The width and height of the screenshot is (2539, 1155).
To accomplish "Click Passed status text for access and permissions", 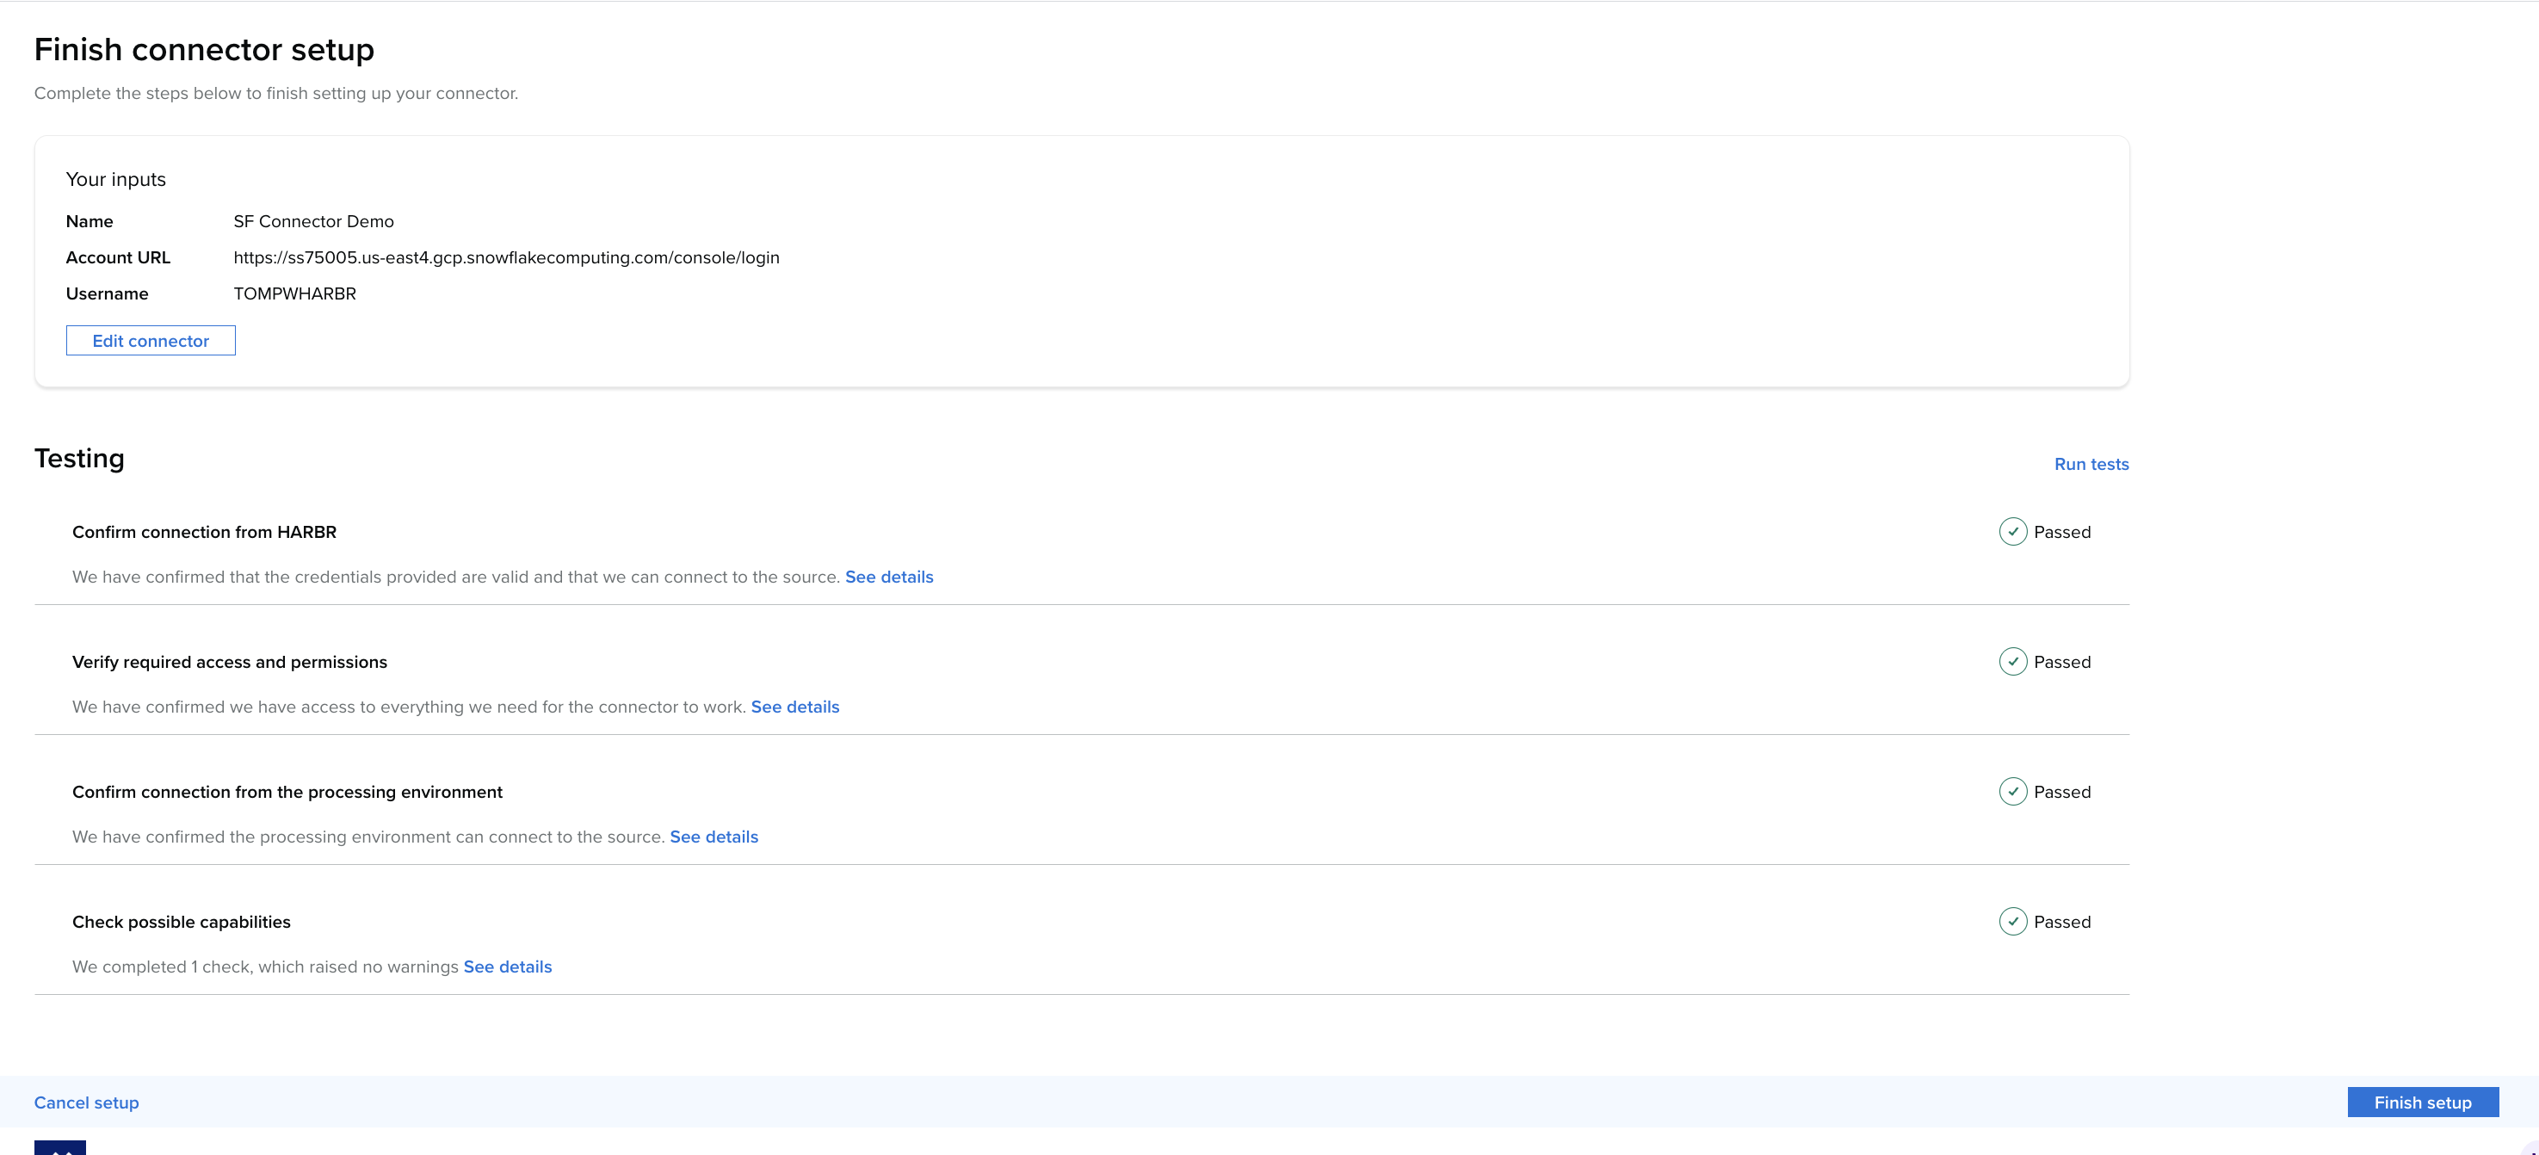I will (2062, 662).
